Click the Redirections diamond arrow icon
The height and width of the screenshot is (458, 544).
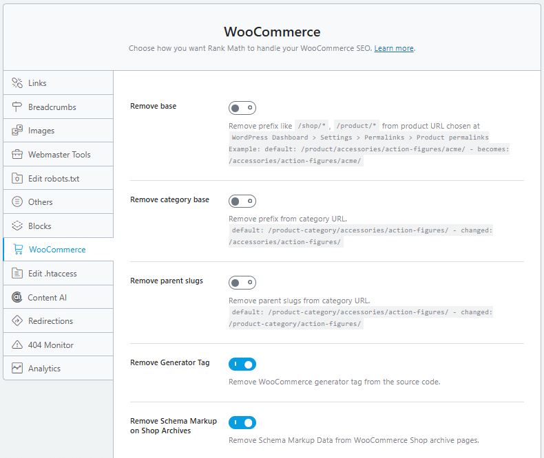click(17, 321)
